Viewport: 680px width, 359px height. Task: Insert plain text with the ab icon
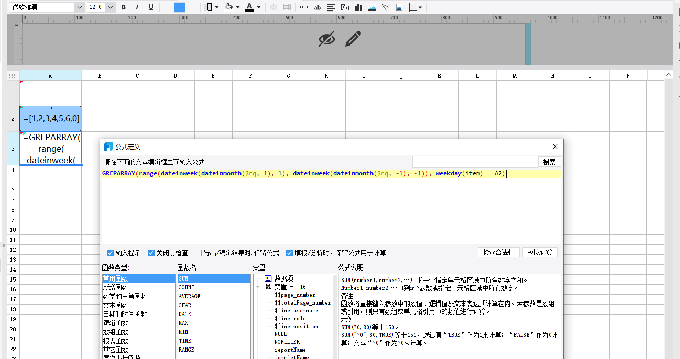(x=317, y=7)
